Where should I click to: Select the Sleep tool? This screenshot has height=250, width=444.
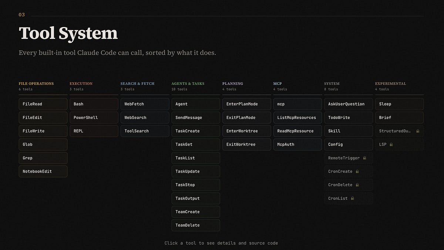click(x=399, y=104)
